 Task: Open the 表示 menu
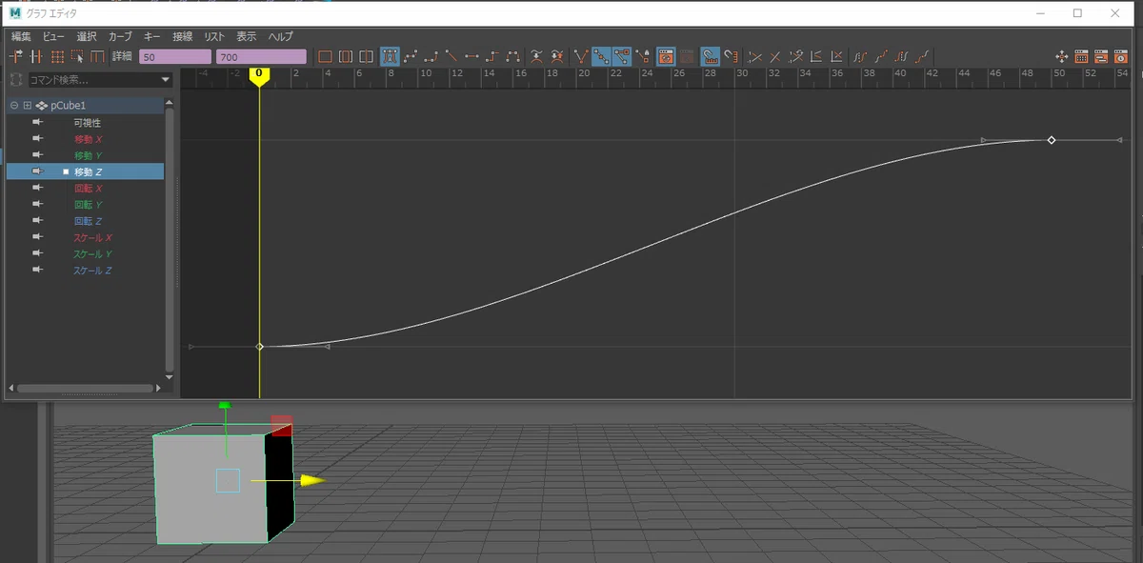[x=247, y=36]
